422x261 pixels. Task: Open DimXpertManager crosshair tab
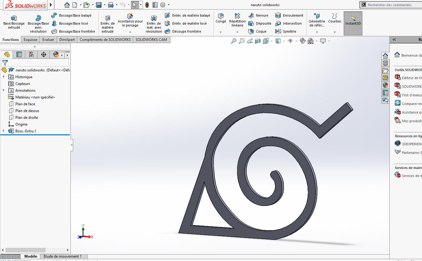pos(44,55)
